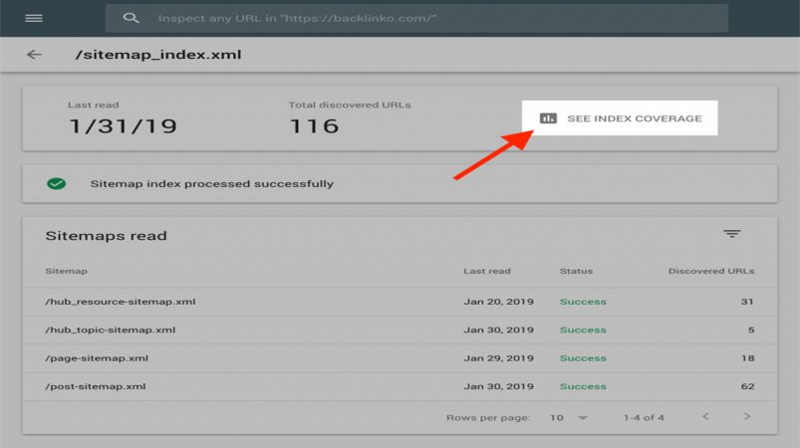Sort by the Last read column header
This screenshot has height=448, width=800.
click(487, 271)
